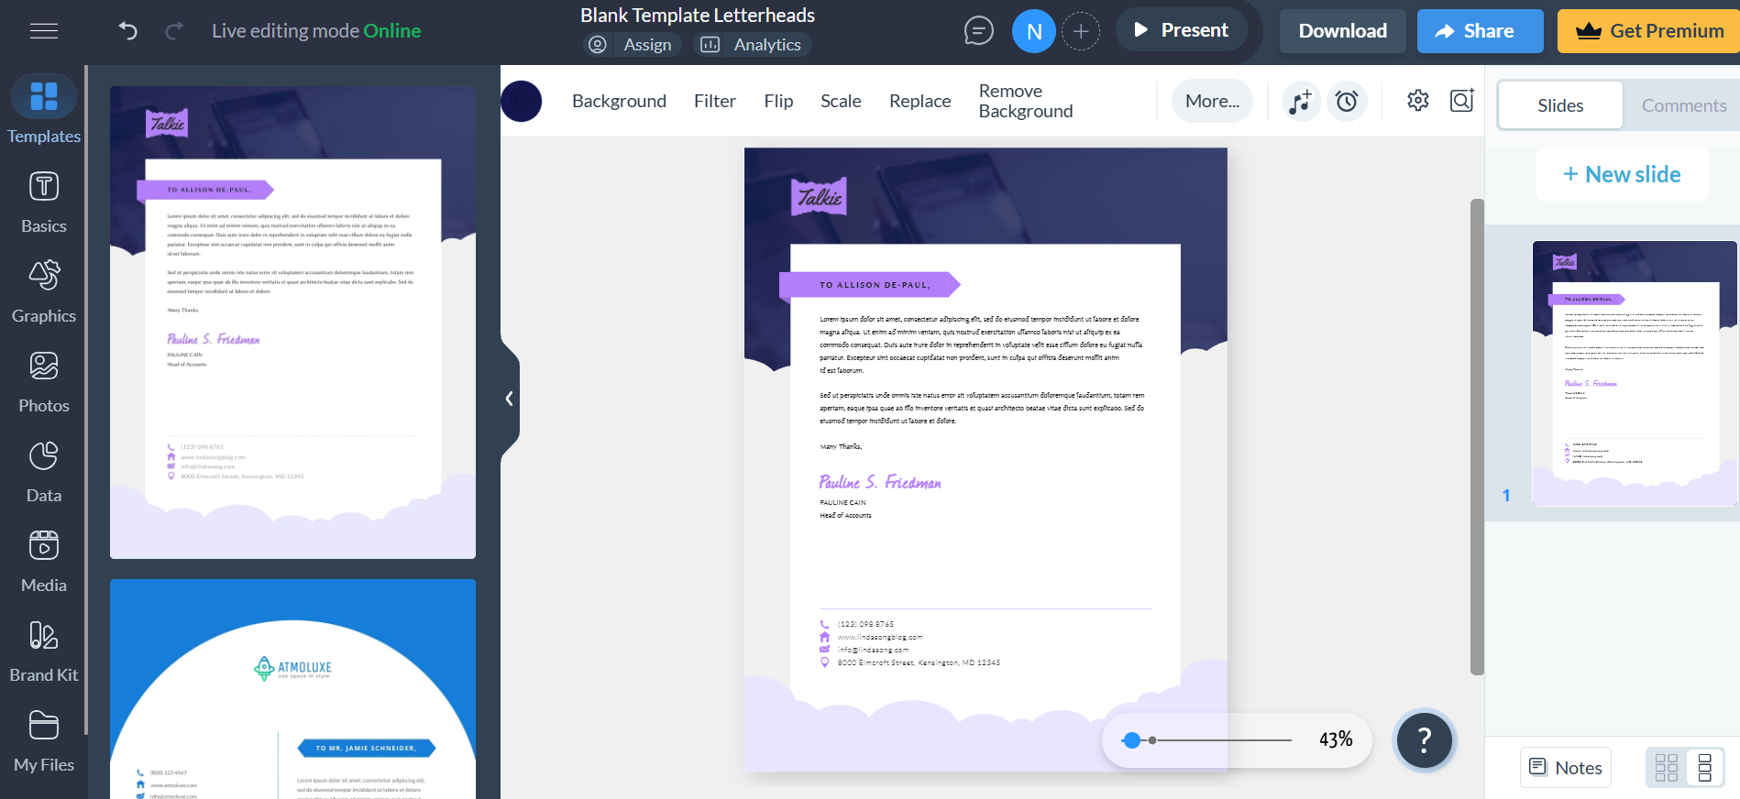The width and height of the screenshot is (1740, 799).
Task: Add a New slide
Action: 1622,174
